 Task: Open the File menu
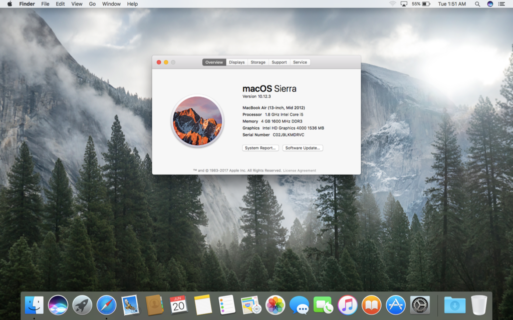click(45, 4)
